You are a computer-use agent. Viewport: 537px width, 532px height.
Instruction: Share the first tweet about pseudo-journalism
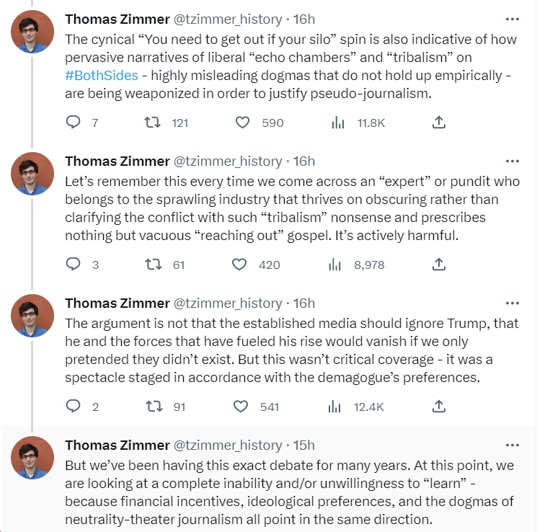439,123
